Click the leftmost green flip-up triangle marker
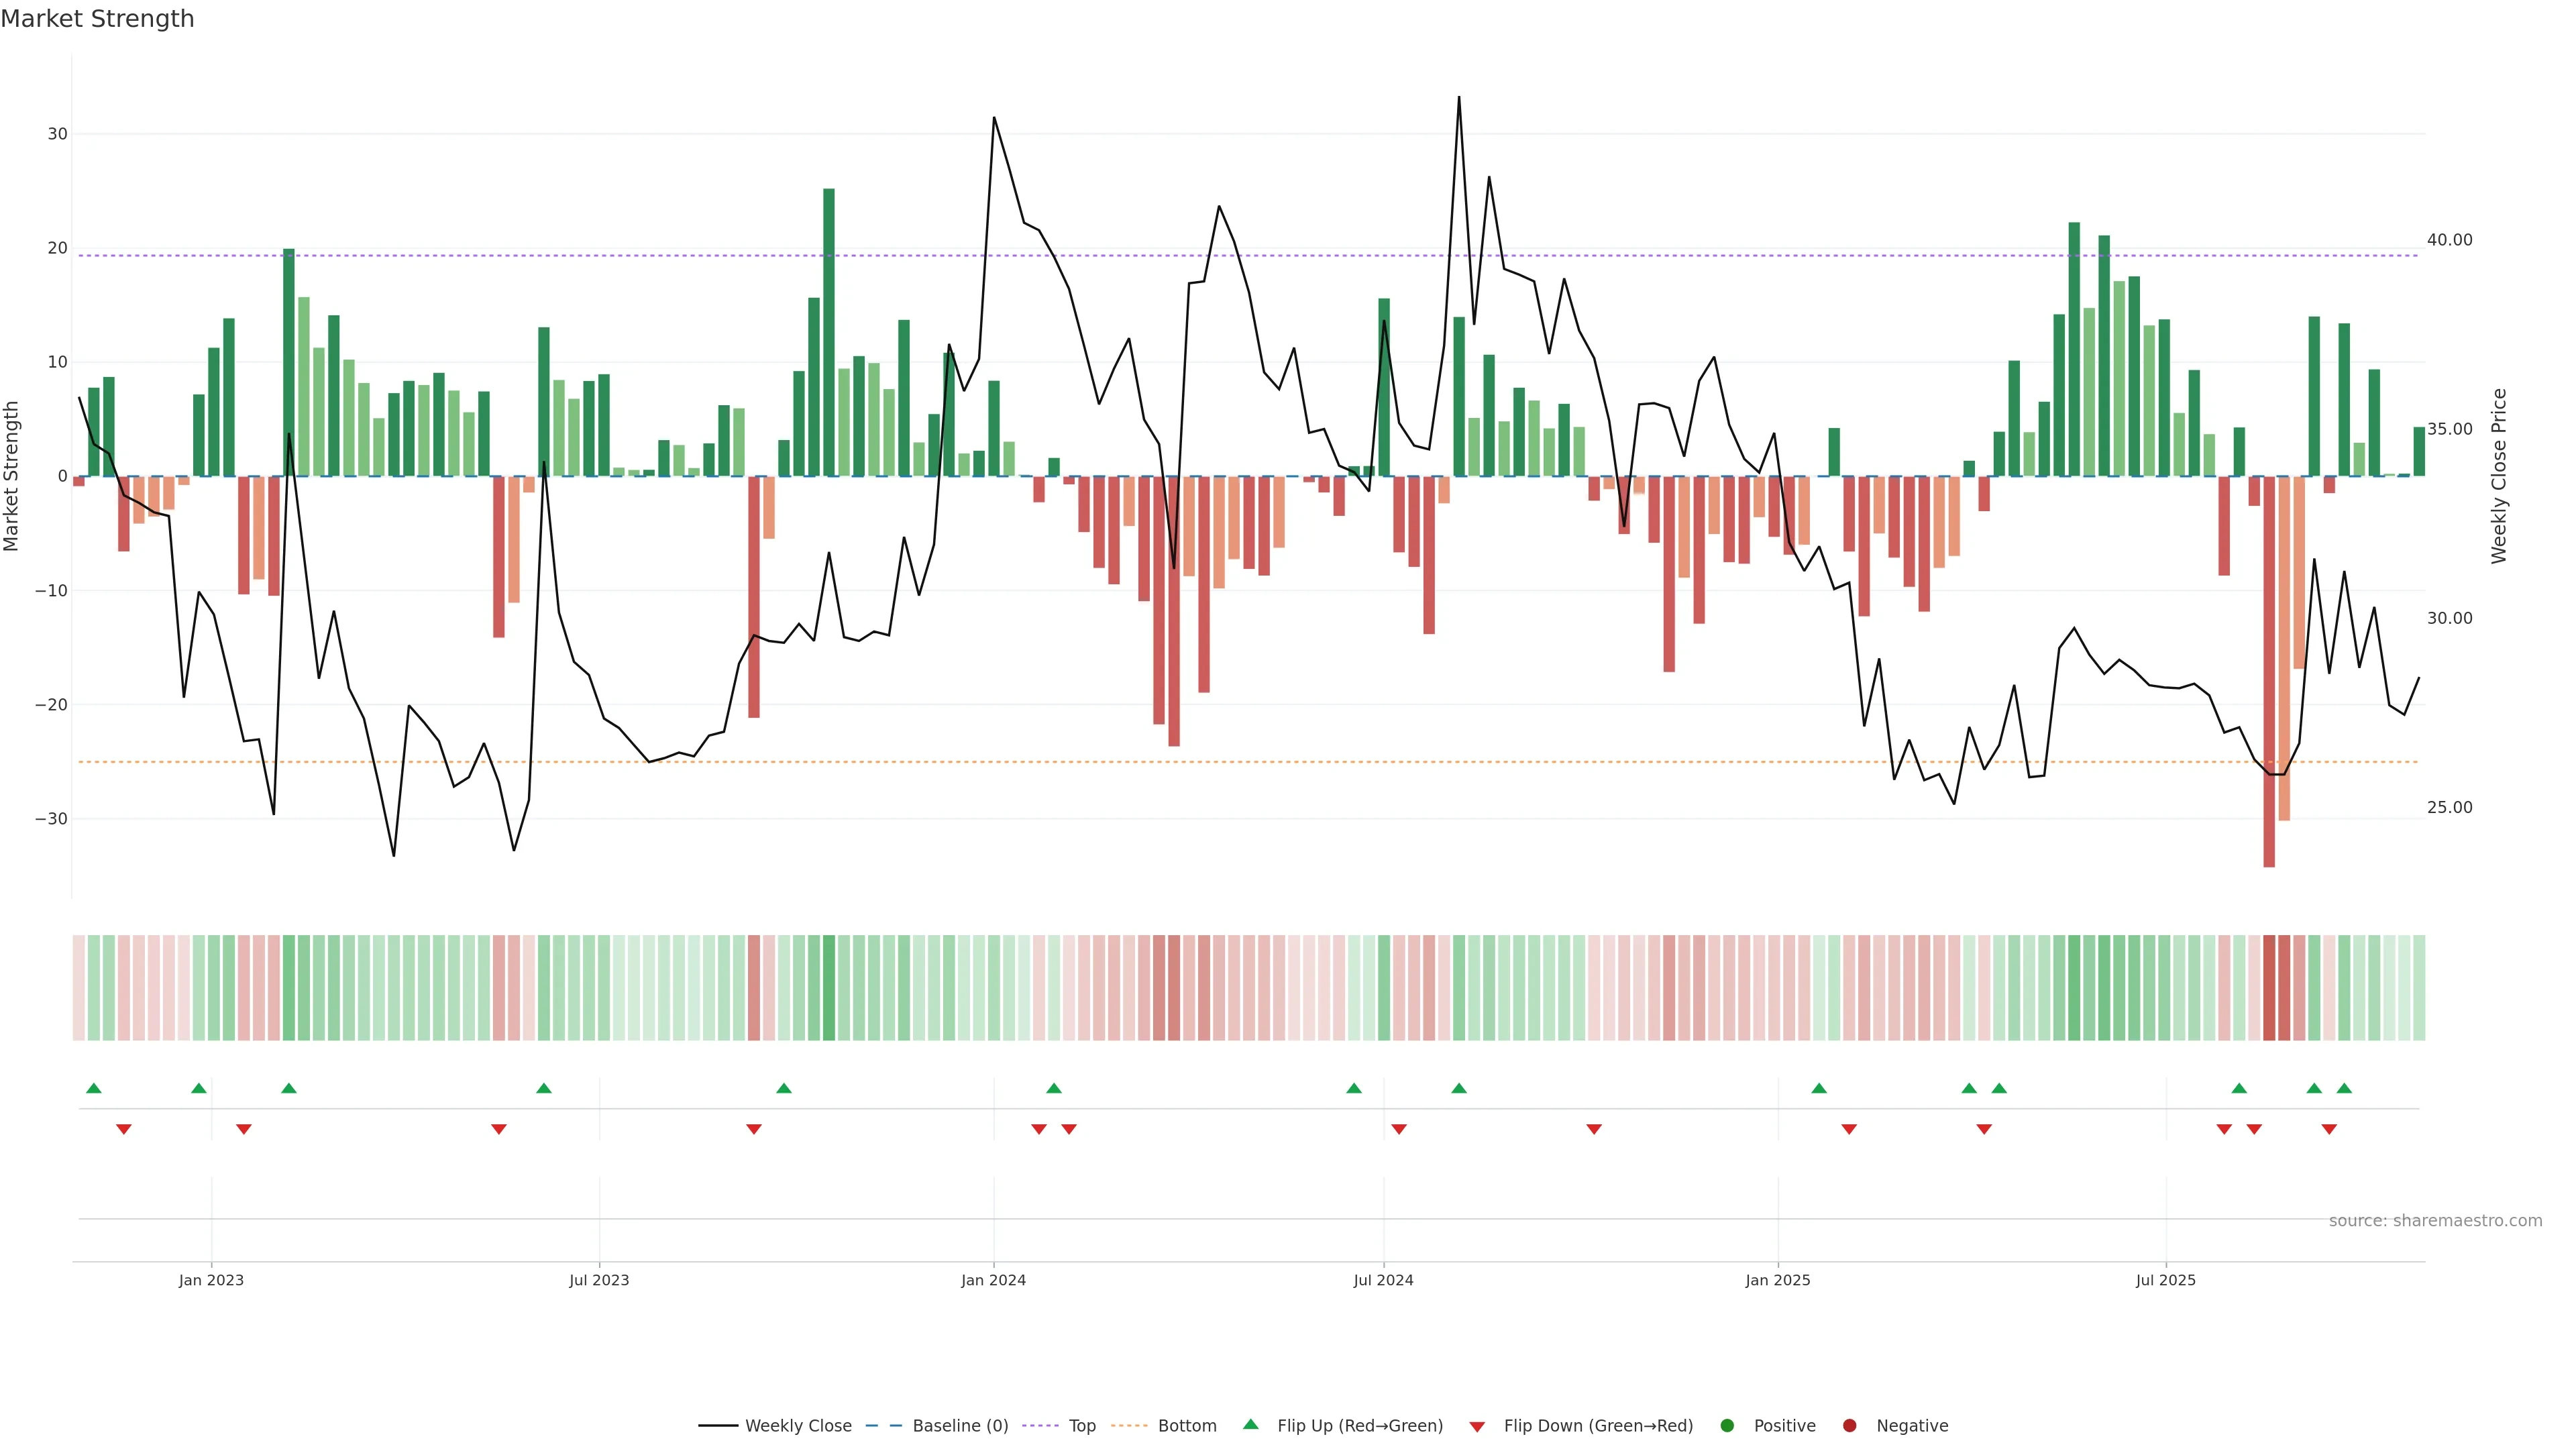Image resolution: width=2576 pixels, height=1449 pixels. [x=94, y=1088]
